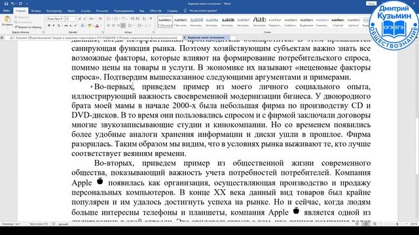Underline the selected text
This screenshot has height=235, width=419.
(58, 25)
